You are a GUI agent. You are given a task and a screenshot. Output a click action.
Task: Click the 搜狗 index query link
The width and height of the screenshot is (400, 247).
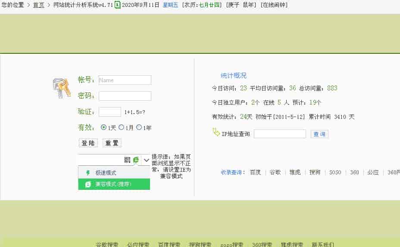coord(315,173)
